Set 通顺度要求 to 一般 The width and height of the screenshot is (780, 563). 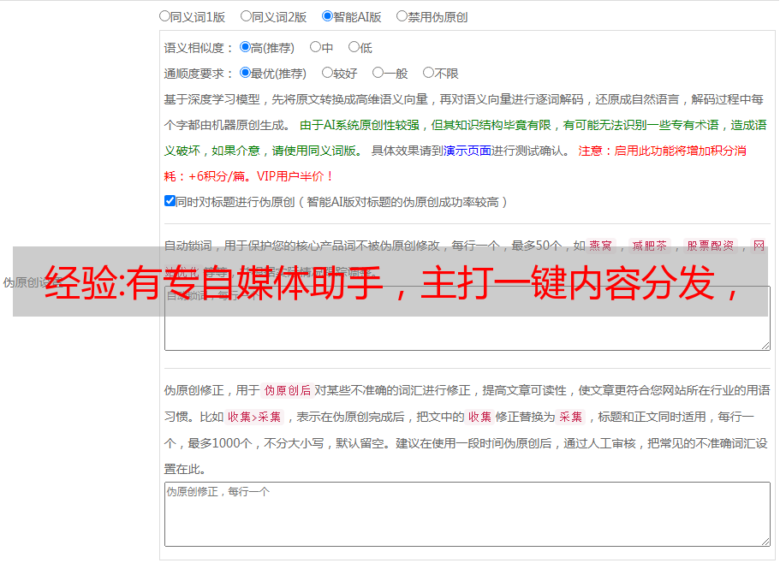tap(378, 73)
